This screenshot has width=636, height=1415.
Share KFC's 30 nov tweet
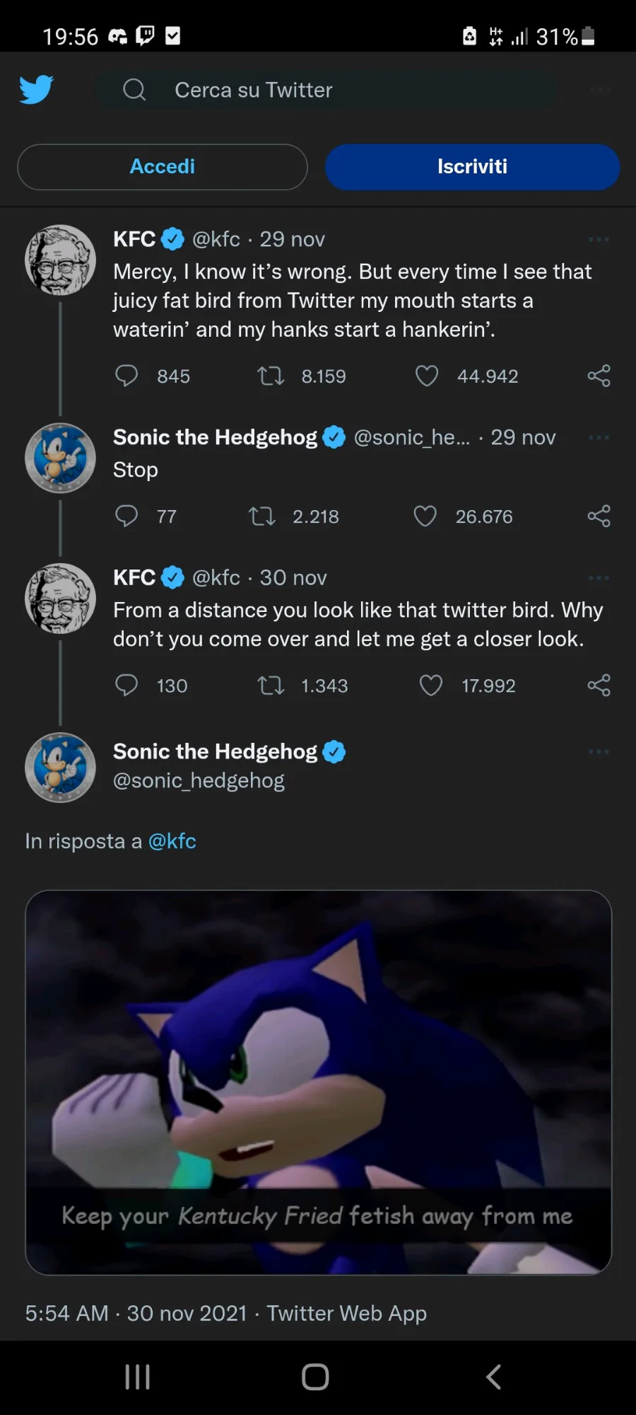click(599, 686)
